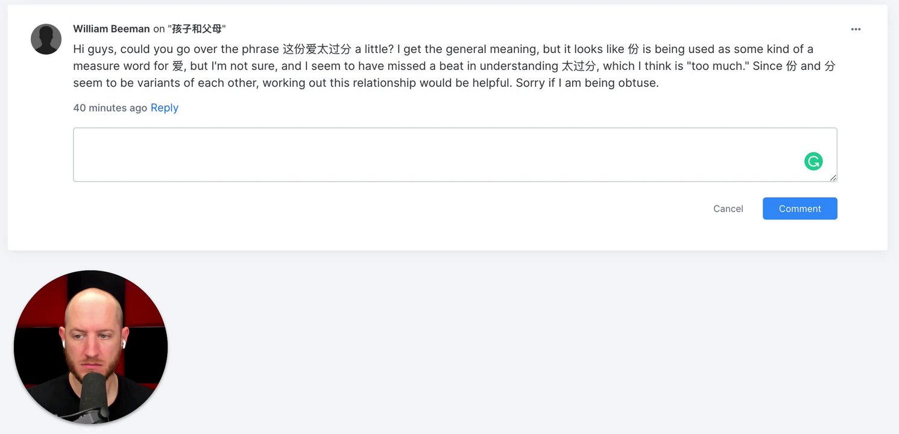Click the word "on" after the commenter's name
The height and width of the screenshot is (434, 899).
click(x=159, y=29)
